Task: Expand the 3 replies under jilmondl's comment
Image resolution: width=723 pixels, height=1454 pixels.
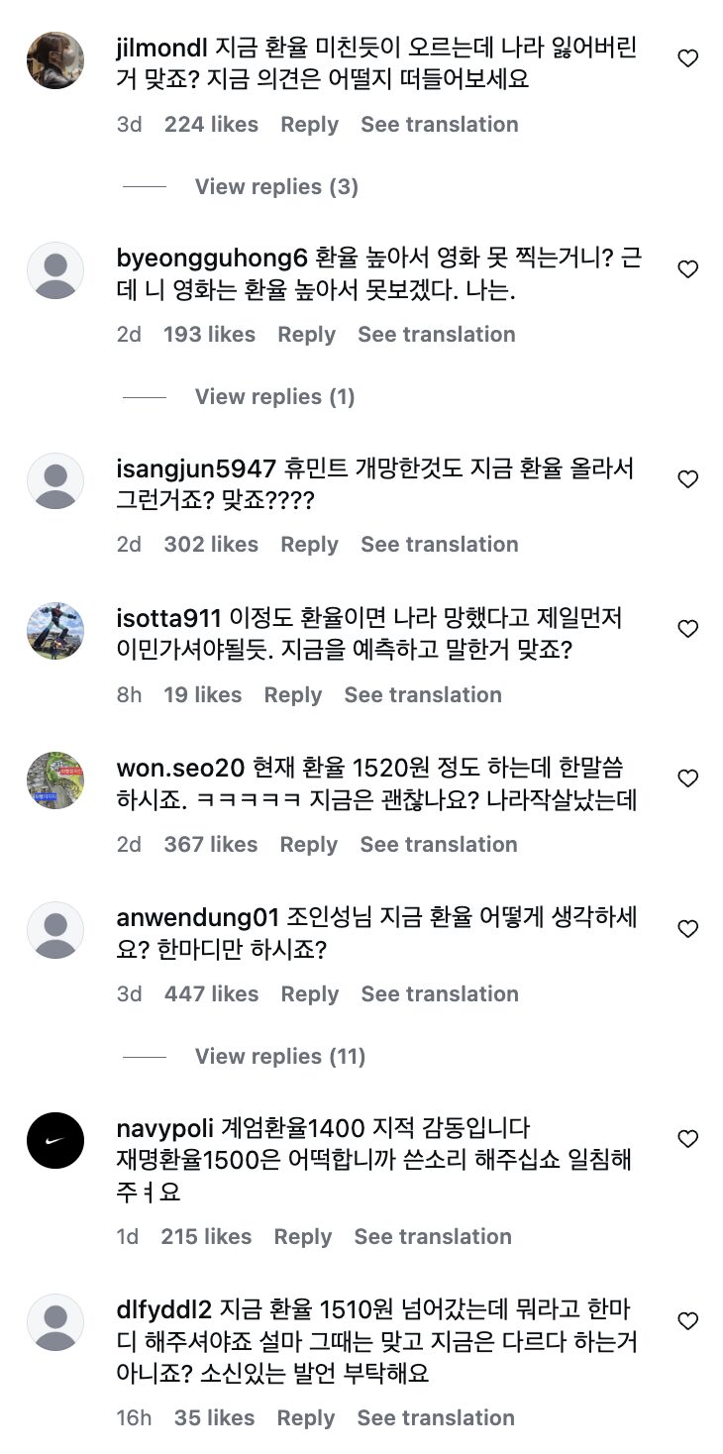Action: click(x=275, y=186)
